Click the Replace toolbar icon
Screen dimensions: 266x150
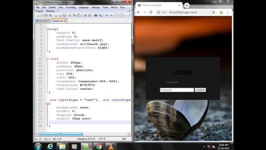pos(100,15)
